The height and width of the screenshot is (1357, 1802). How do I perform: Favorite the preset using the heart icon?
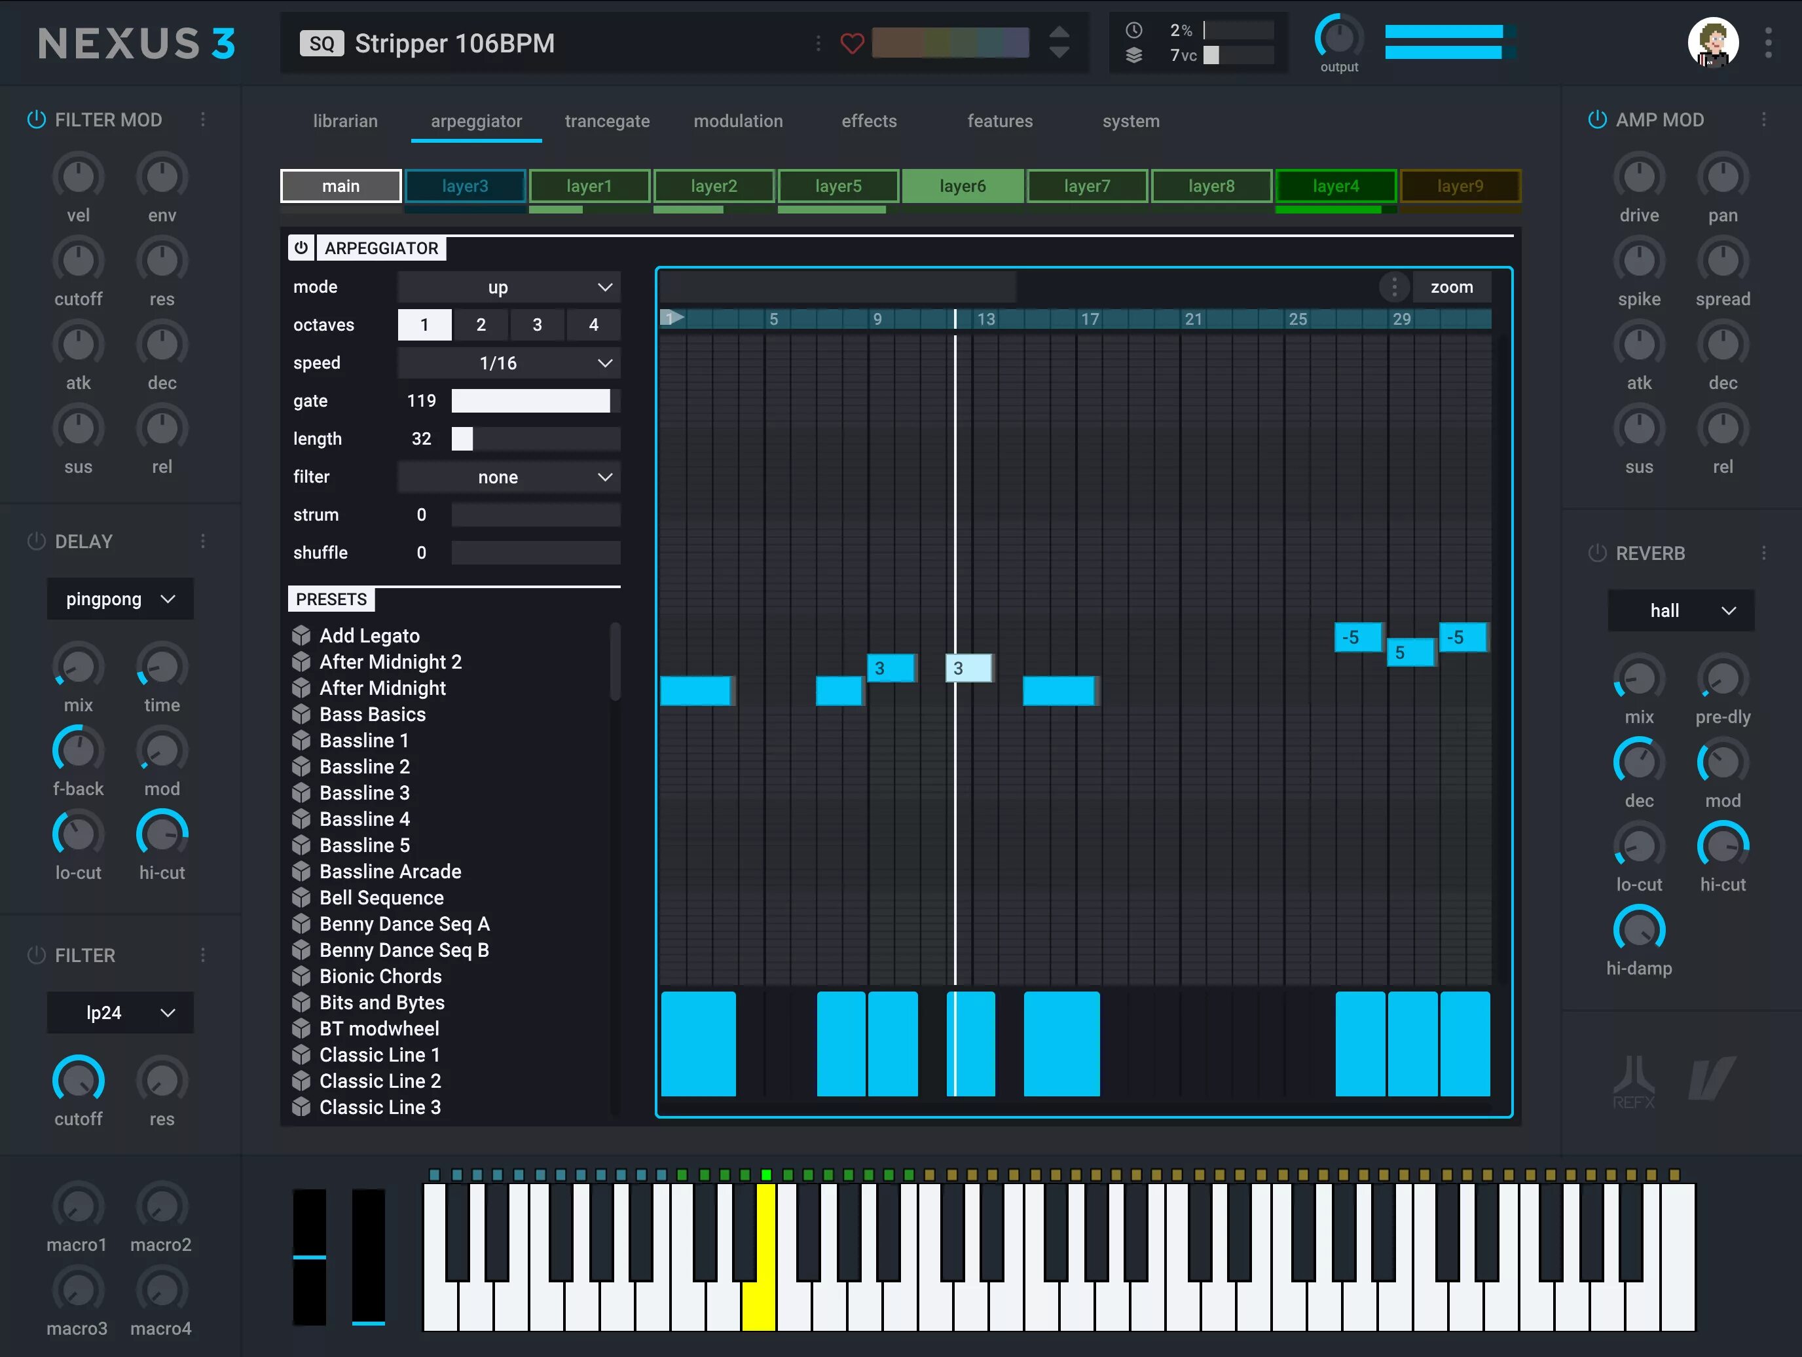(x=852, y=44)
